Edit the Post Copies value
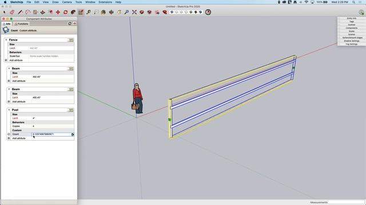This screenshot has height=205, width=366. tap(53, 126)
